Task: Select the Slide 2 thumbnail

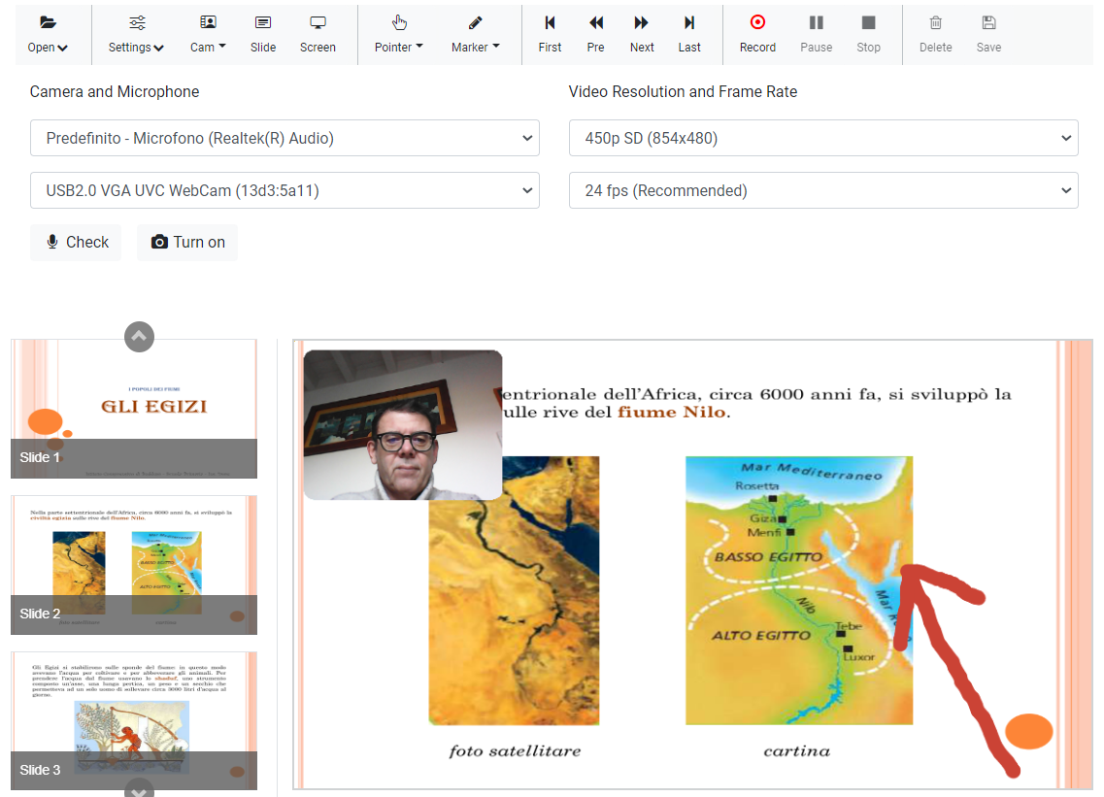Action: pyautogui.click(x=134, y=565)
